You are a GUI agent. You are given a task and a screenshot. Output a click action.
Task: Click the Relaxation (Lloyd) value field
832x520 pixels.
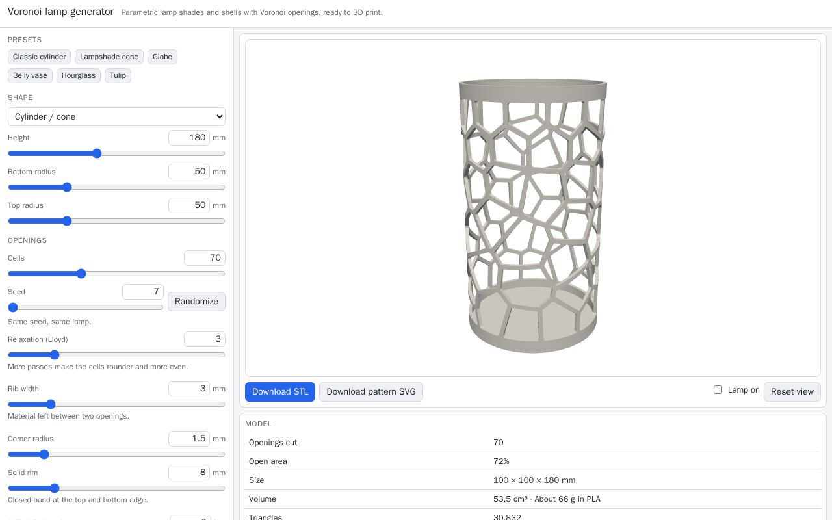point(205,339)
